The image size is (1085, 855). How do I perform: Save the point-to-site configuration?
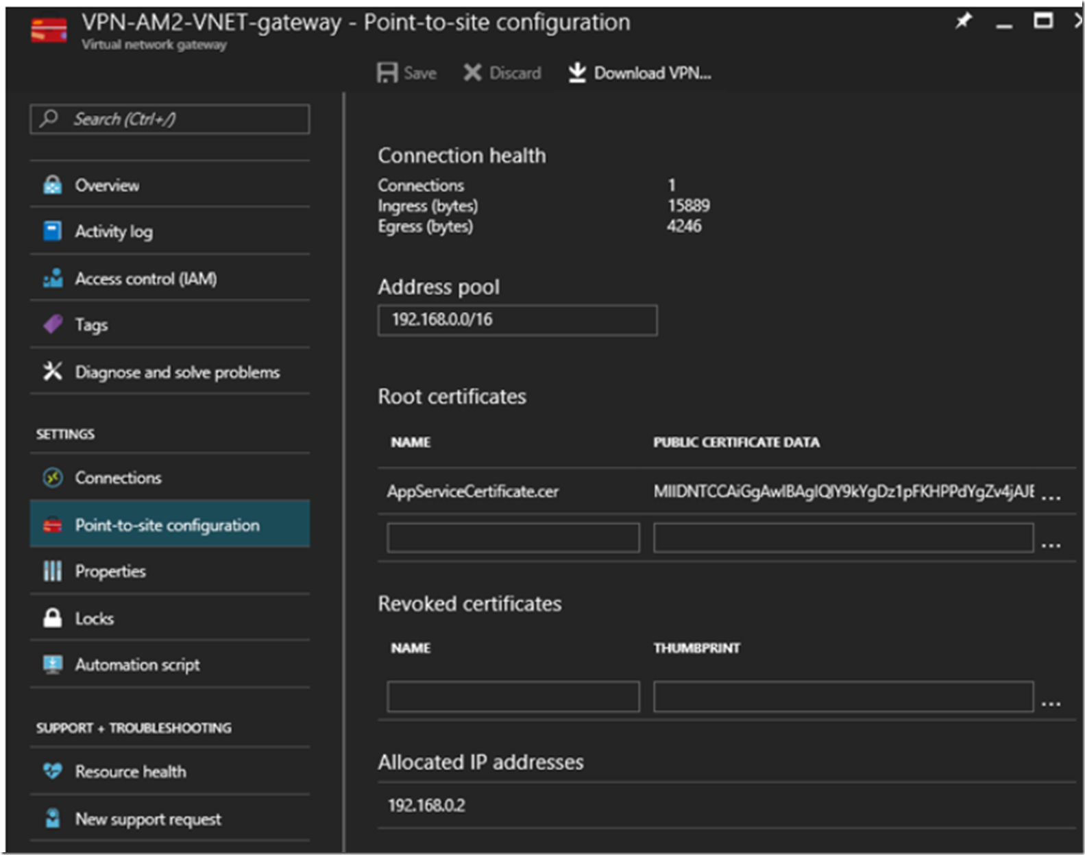click(406, 73)
